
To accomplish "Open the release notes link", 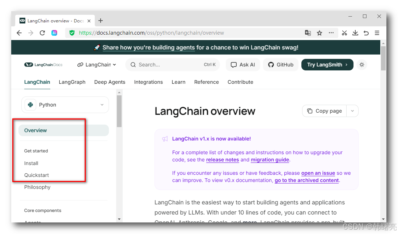I will pos(222,160).
